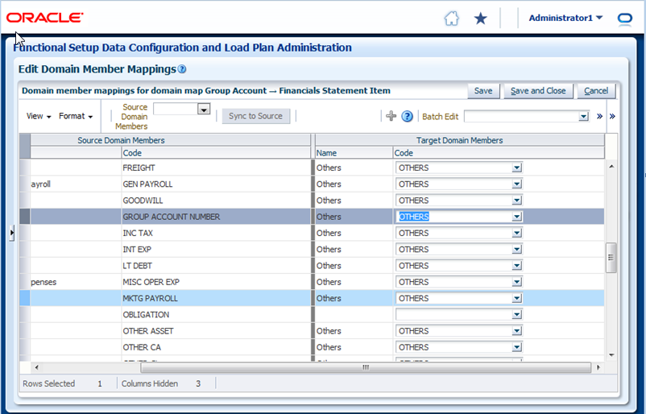Image resolution: width=646 pixels, height=414 pixels.
Task: Click the vertical scrollbar down arrow
Action: [x=611, y=354]
